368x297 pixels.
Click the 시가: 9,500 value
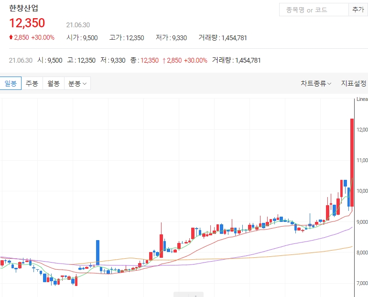(82, 38)
